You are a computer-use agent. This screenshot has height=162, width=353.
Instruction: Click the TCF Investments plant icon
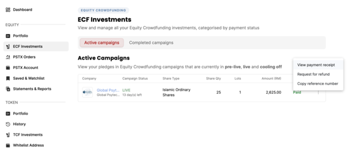[8, 135]
